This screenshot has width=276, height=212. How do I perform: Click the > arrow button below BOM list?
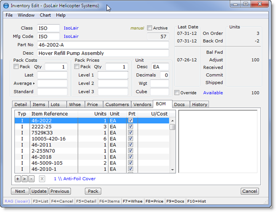coord(24,179)
